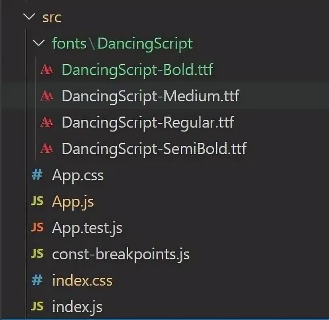Screen dimensions: 329x320
Task: Click the font icon beside DancingScript-Bold.ttf
Action: click(x=47, y=69)
